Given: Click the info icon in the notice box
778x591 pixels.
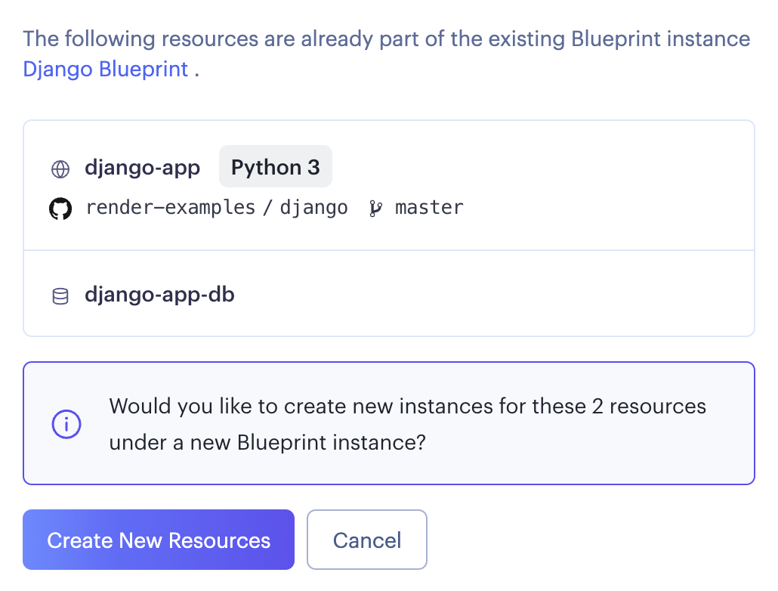Looking at the screenshot, I should click(x=66, y=424).
